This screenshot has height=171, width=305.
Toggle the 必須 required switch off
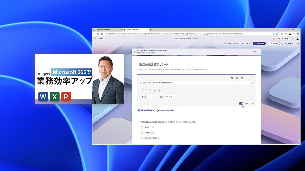pos(241,104)
